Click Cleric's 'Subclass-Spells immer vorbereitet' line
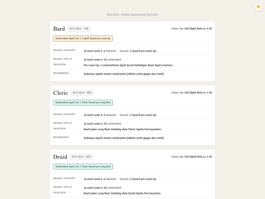This screenshot has width=265, height=199. click(x=124, y=138)
